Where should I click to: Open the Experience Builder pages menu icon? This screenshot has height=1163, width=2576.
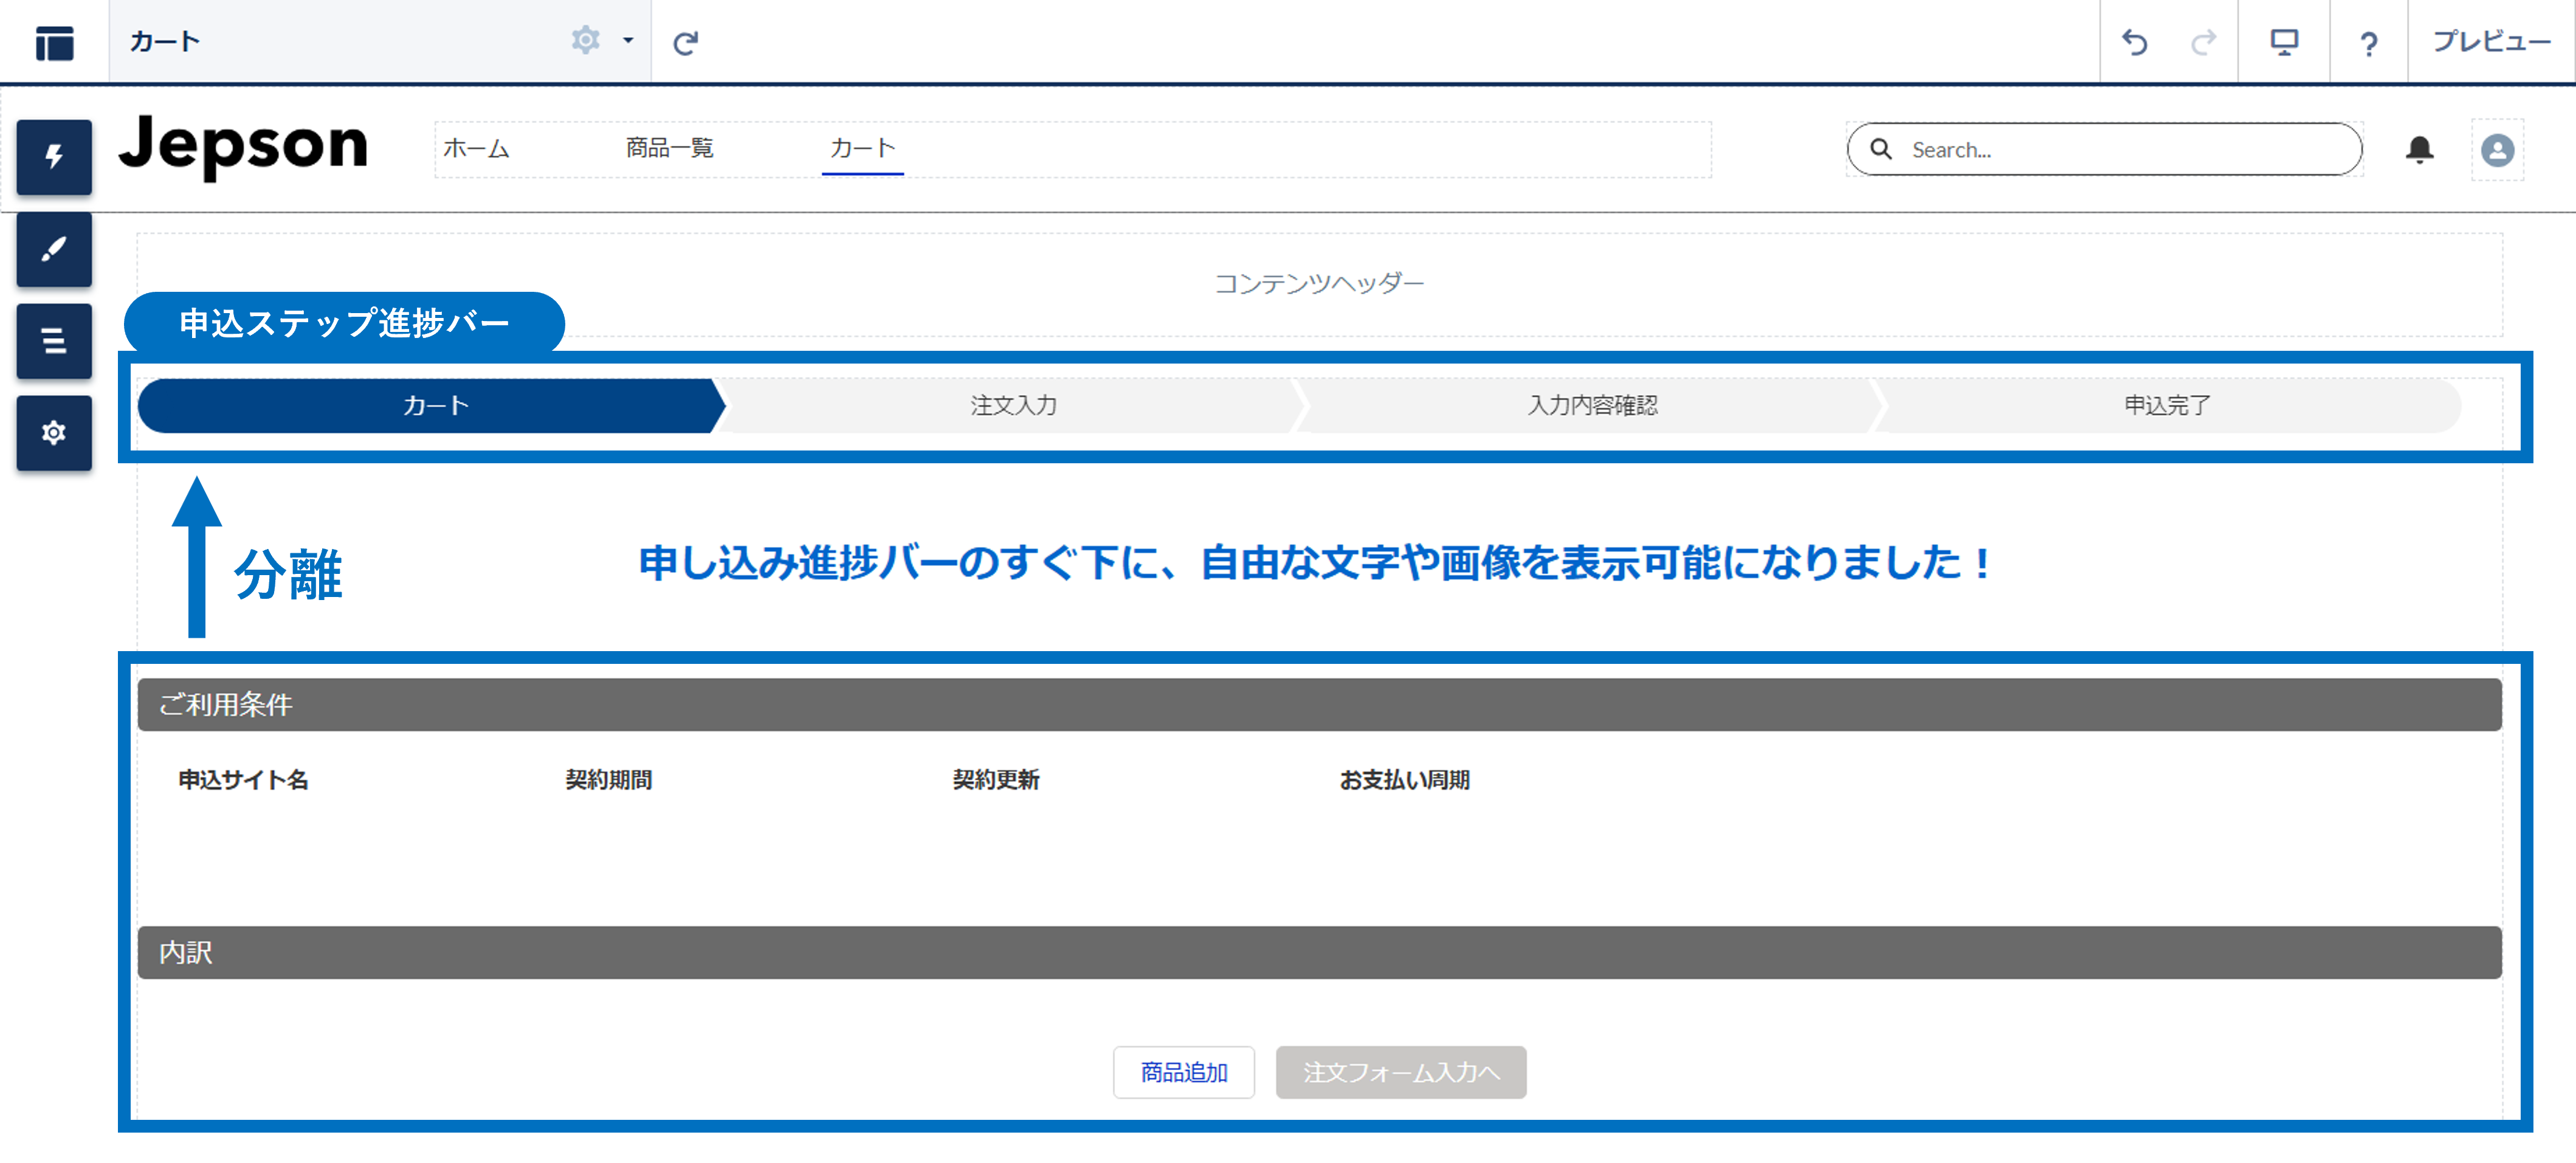[54, 42]
